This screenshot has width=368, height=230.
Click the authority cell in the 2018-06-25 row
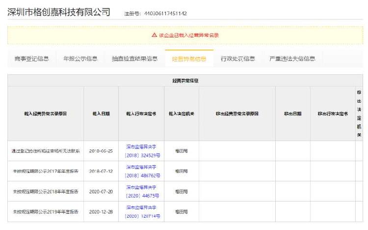182,151
